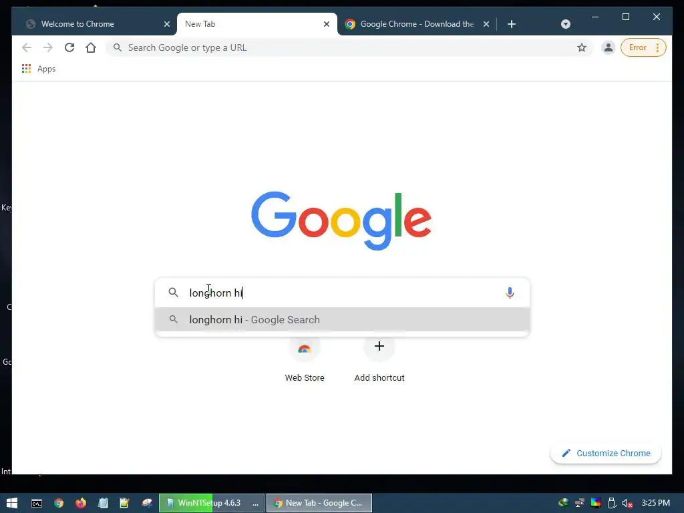Go back with the back arrow
This screenshot has height=513, width=684.
coord(27,47)
